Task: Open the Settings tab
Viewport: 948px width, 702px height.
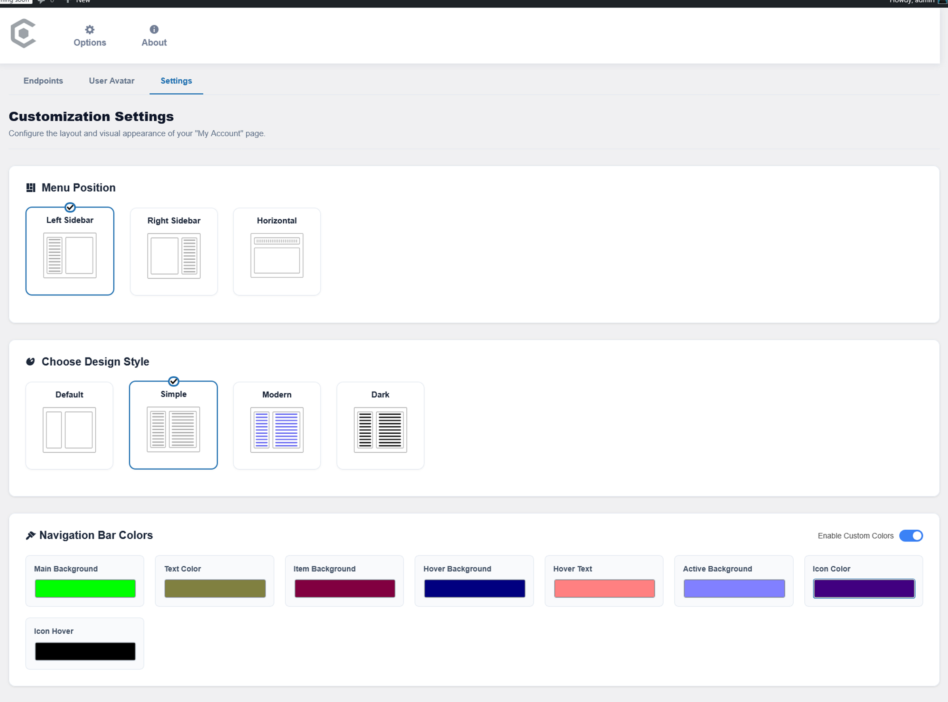Action: (x=176, y=81)
